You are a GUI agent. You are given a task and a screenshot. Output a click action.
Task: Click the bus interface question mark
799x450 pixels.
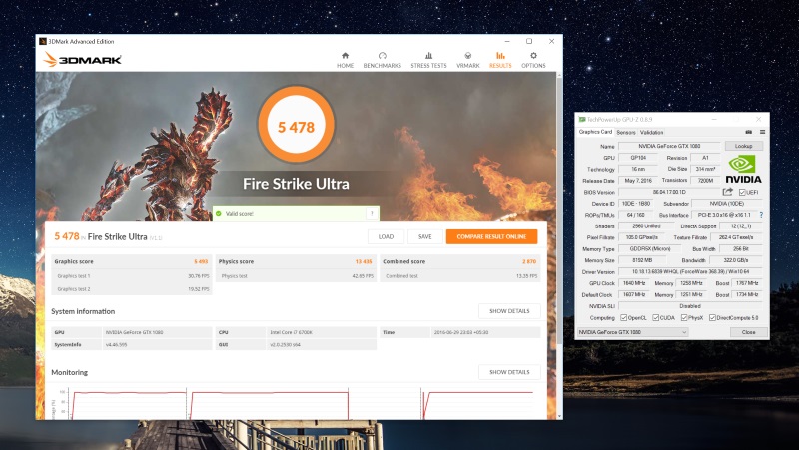click(x=761, y=215)
